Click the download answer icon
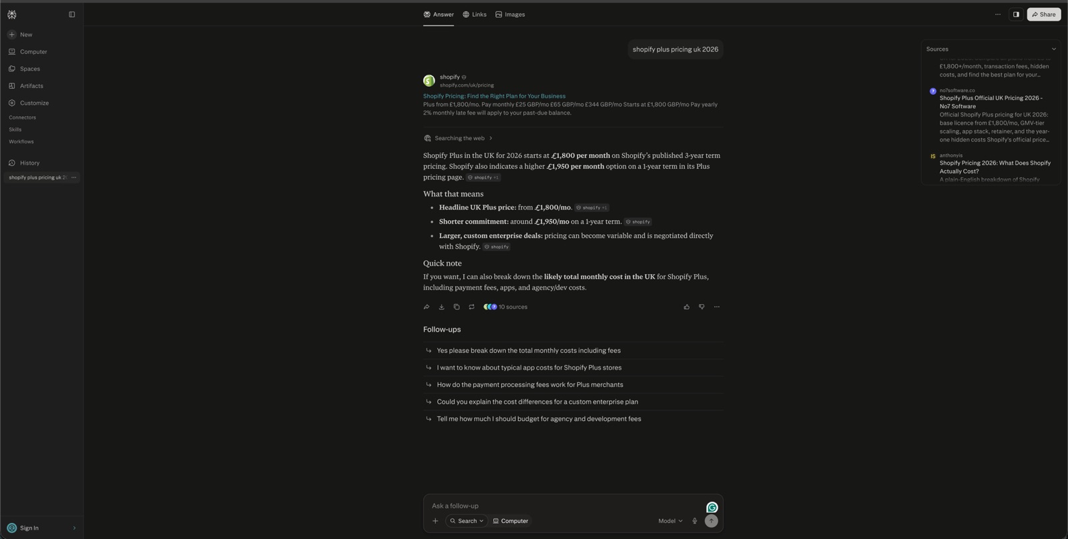Screen dimensions: 1068x539 click(441, 307)
